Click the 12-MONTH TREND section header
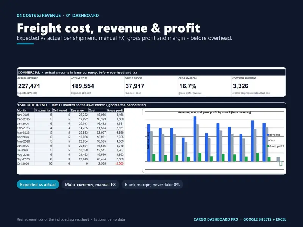 [x=151, y=105]
